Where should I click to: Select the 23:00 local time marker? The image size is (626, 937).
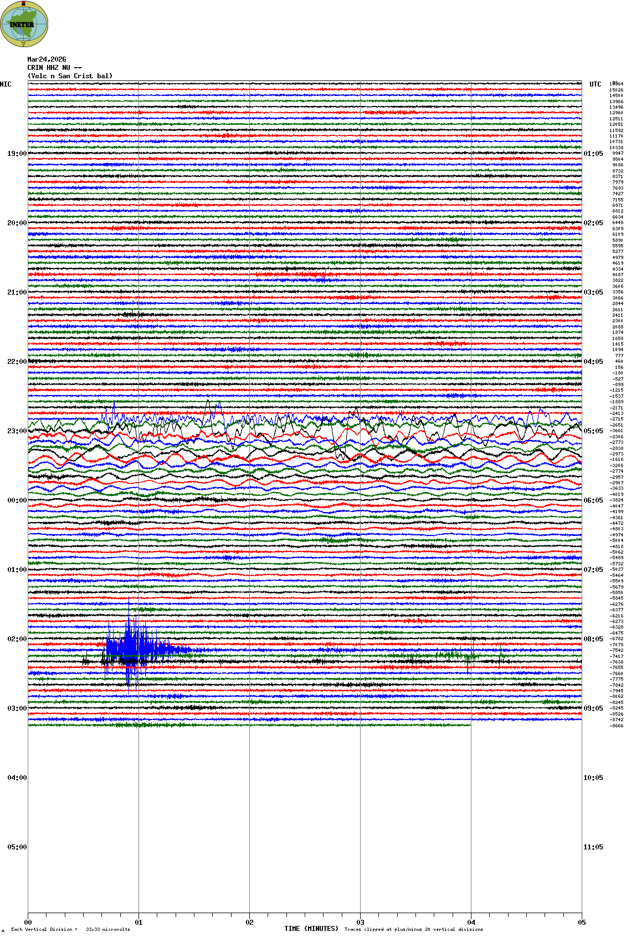[17, 431]
